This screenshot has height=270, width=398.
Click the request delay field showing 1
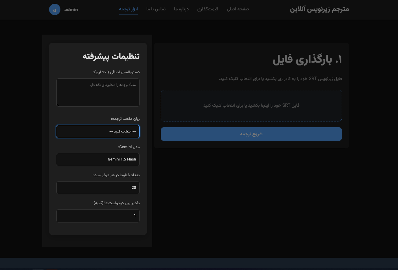click(98, 216)
